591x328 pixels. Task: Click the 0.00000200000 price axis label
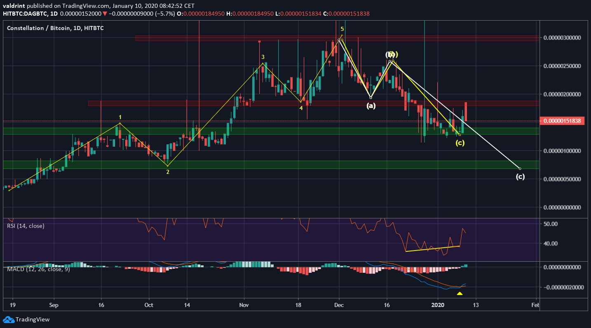tap(563, 94)
